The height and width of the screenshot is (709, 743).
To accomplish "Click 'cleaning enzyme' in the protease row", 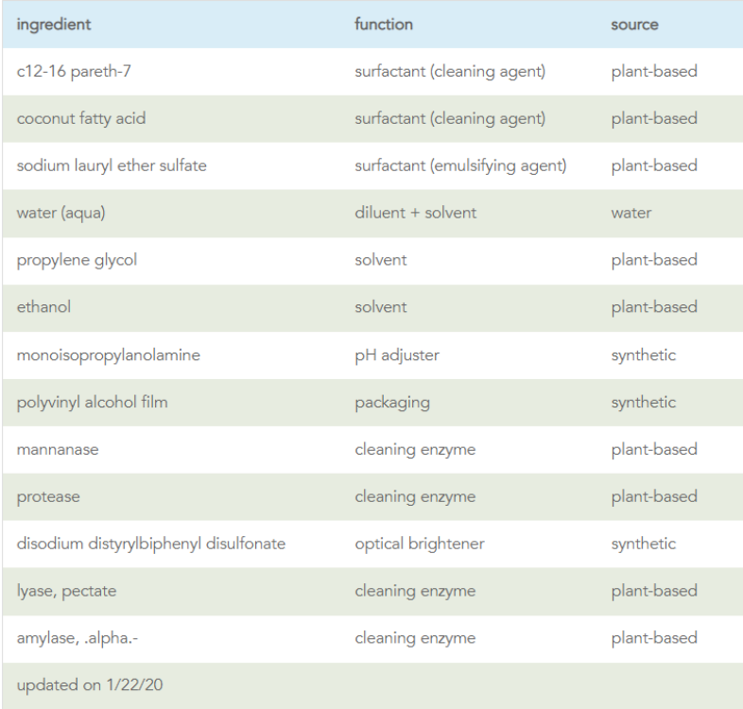I will pos(415,497).
